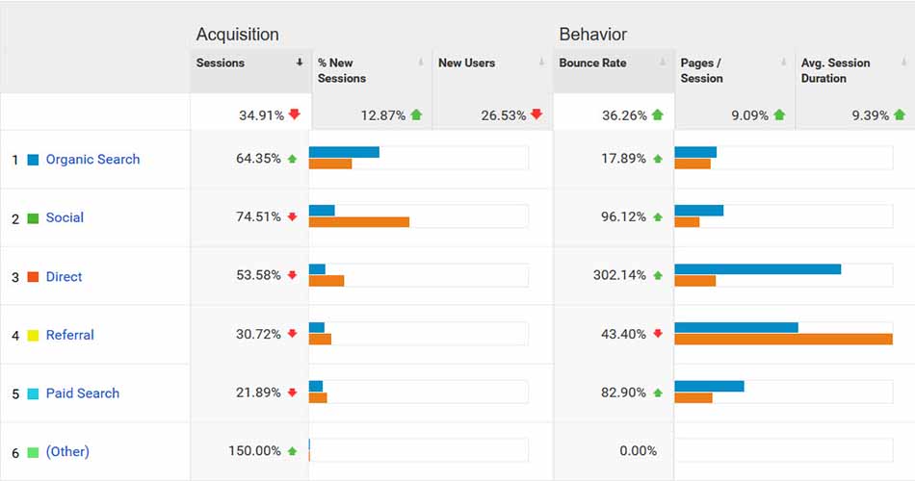Sort by the Sessions column header
Screen dimensions: 915x481
pyautogui.click(x=221, y=63)
